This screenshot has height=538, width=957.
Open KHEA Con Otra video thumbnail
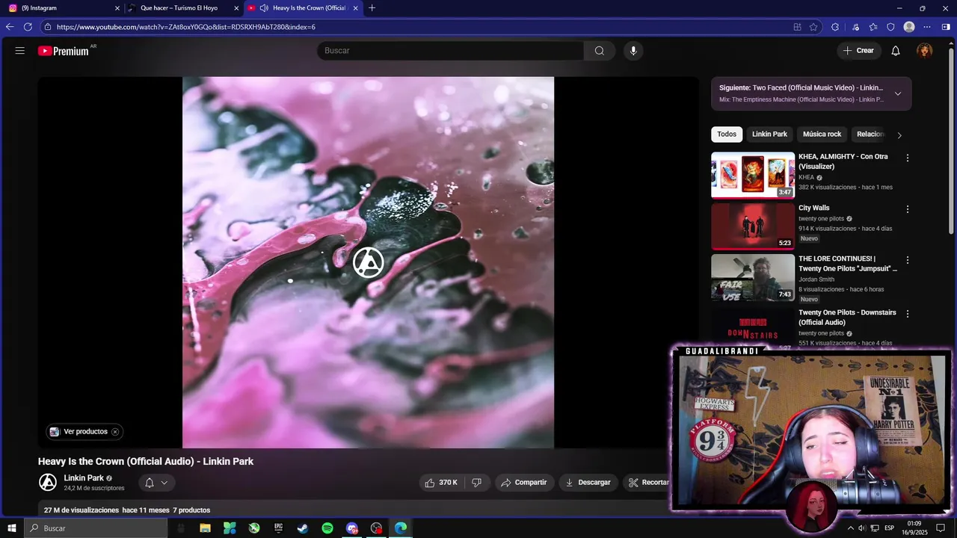click(x=753, y=176)
